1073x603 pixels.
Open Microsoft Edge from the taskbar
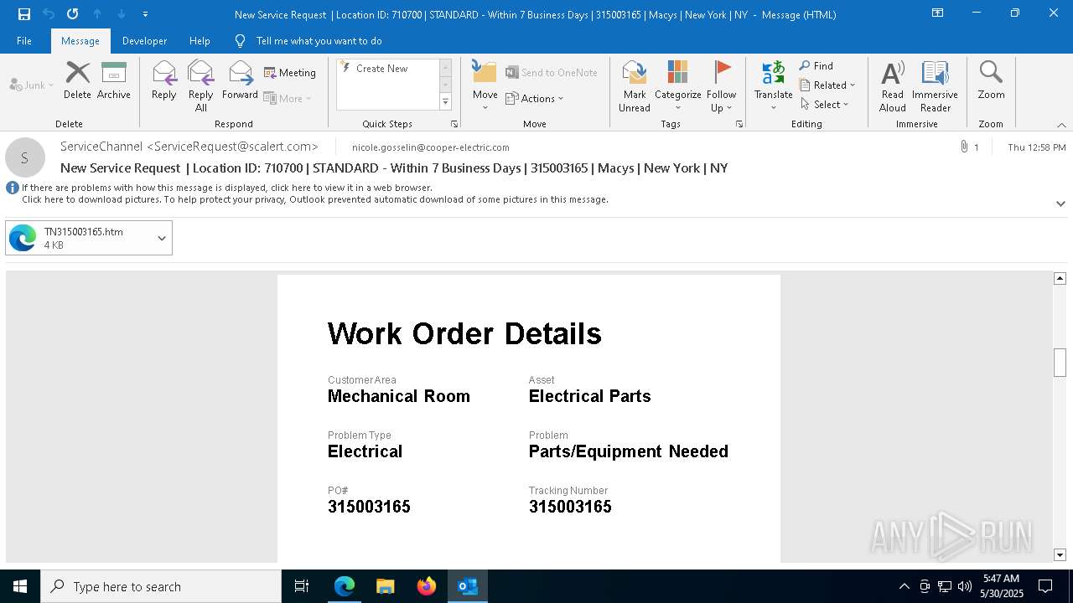(x=345, y=586)
